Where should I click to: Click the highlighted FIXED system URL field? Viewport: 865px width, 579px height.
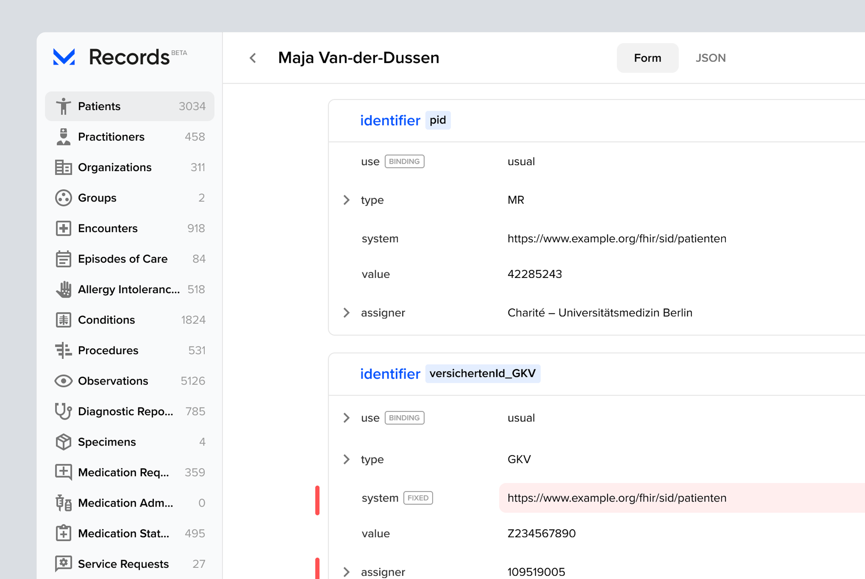[616, 498]
